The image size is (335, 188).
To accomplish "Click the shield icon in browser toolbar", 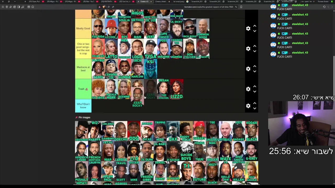I will 7,7.
